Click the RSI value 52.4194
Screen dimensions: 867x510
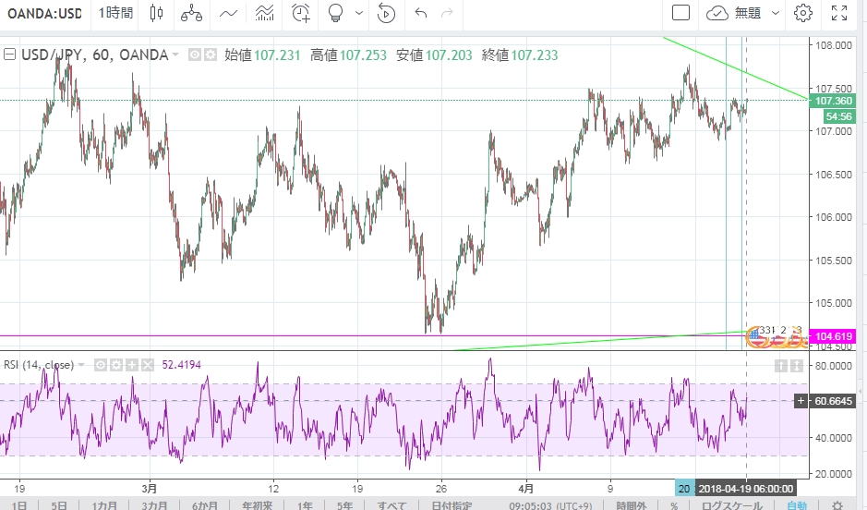tap(181, 365)
